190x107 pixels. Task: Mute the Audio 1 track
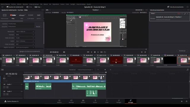(7, 87)
